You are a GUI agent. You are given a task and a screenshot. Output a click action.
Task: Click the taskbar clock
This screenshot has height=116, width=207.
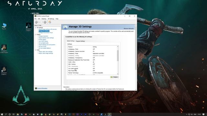tap(199, 114)
